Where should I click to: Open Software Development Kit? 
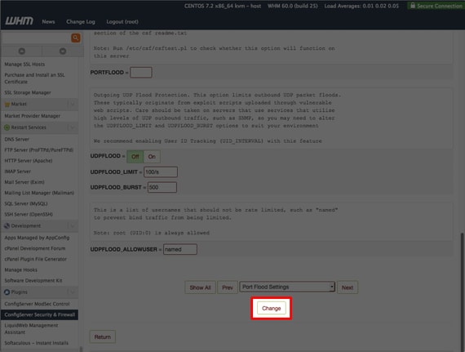coord(33,280)
